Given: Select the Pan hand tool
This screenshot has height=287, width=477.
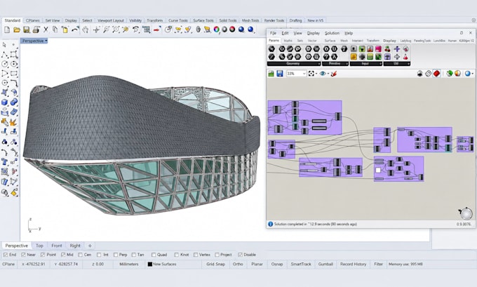Looking at the screenshot, I should [86, 29].
